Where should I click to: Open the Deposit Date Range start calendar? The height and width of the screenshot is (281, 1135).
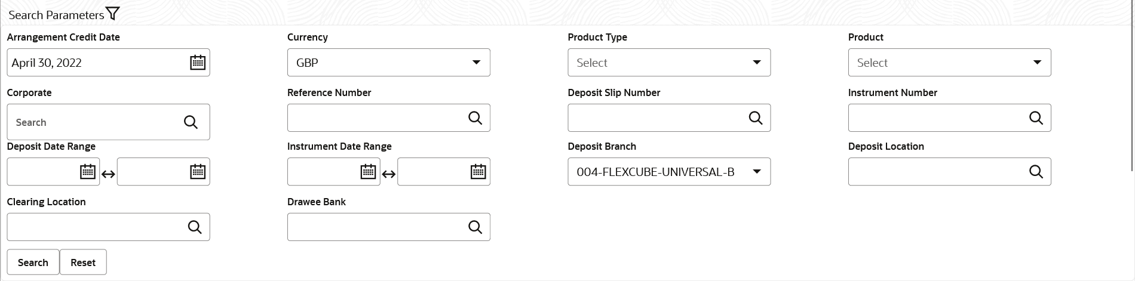pos(88,172)
